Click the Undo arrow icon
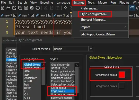The height and width of the screenshot is (100, 139). click(x=65, y=8)
